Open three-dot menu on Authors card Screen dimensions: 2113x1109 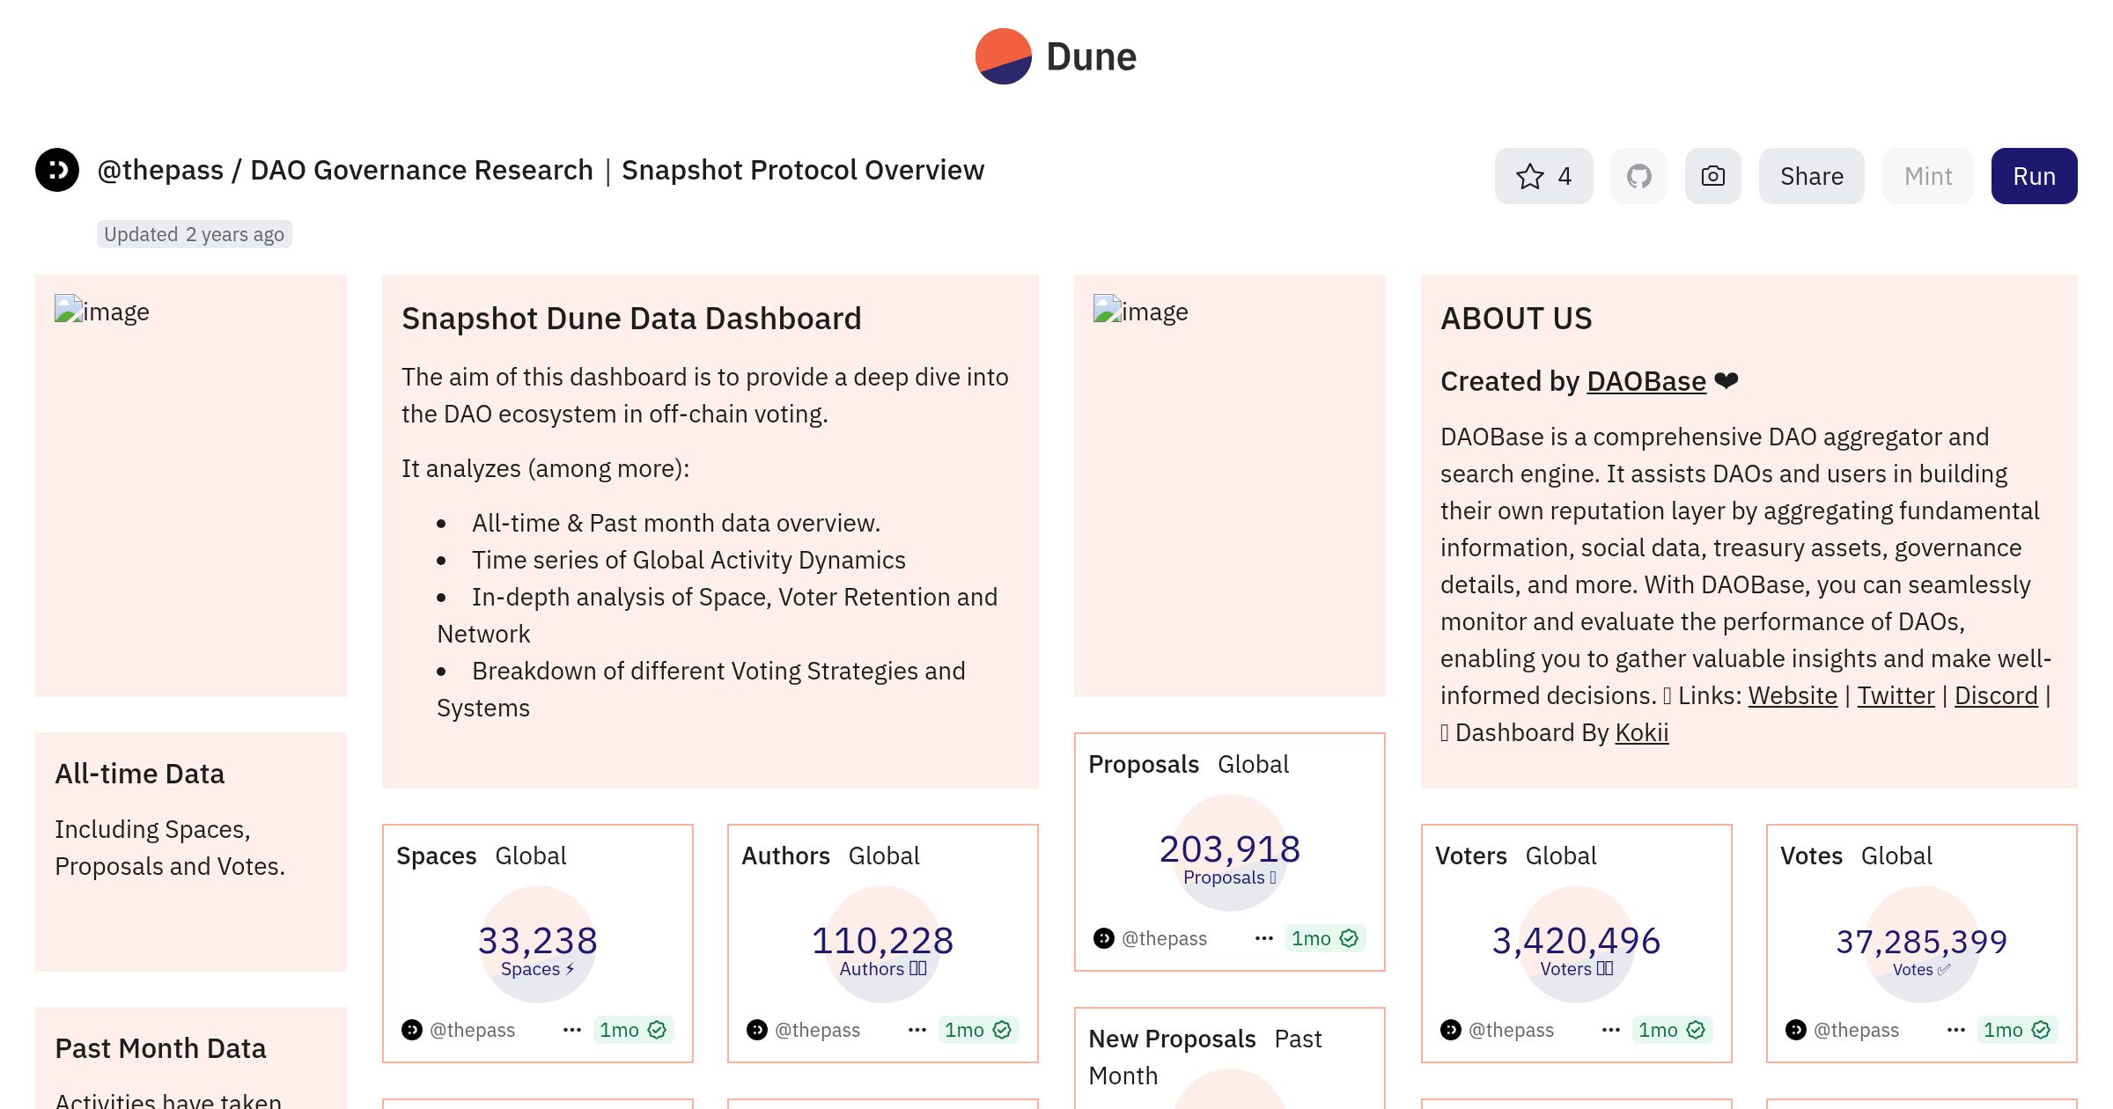coord(917,1030)
